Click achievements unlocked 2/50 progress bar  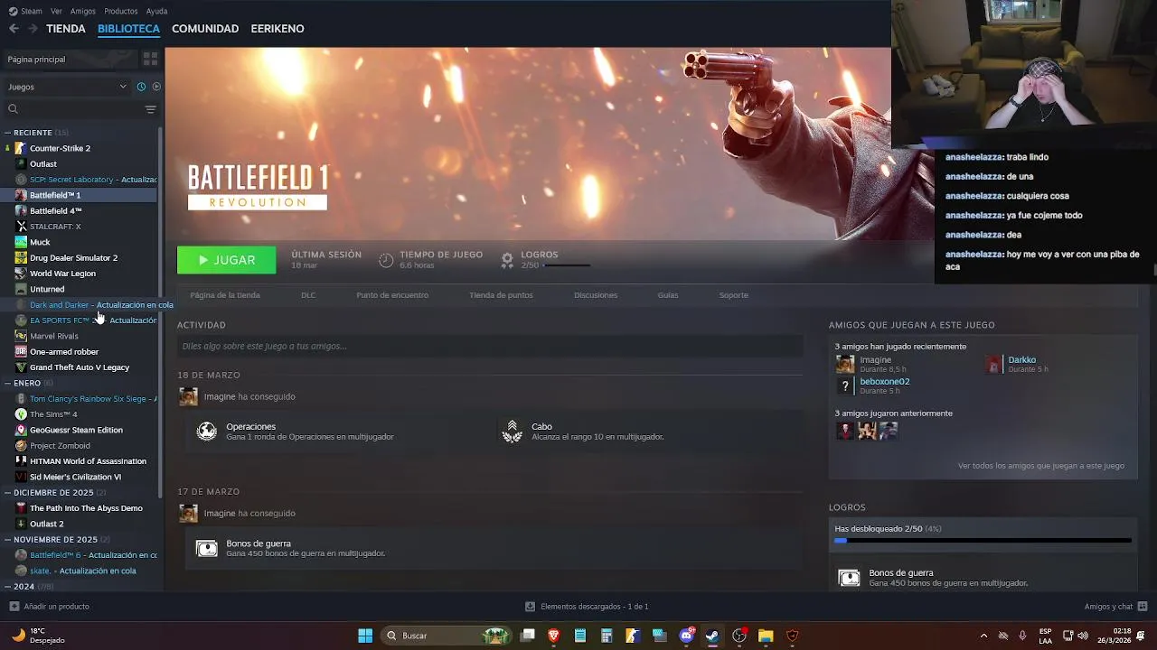point(983,541)
